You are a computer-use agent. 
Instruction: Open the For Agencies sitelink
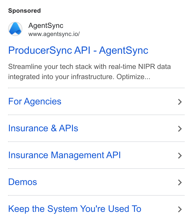(35, 102)
